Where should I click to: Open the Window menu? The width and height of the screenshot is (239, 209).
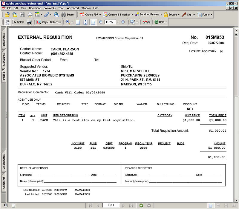point(86,8)
